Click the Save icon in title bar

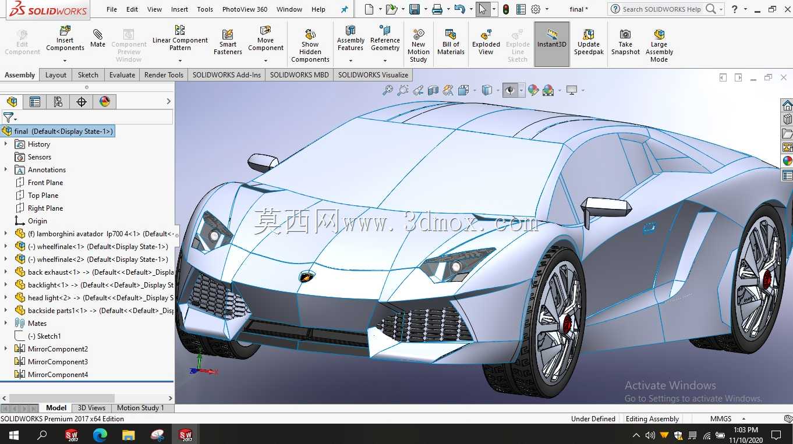[x=415, y=9]
